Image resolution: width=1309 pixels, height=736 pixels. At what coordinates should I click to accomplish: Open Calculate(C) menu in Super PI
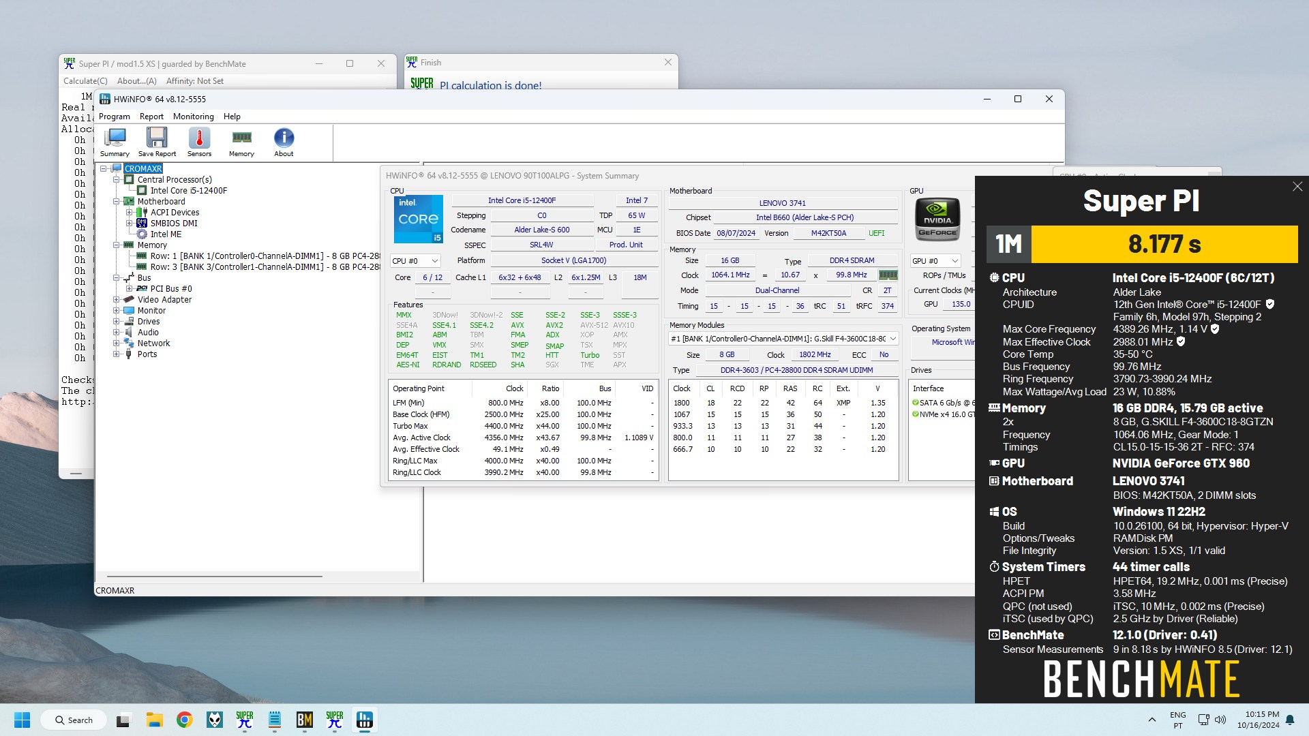pos(85,81)
